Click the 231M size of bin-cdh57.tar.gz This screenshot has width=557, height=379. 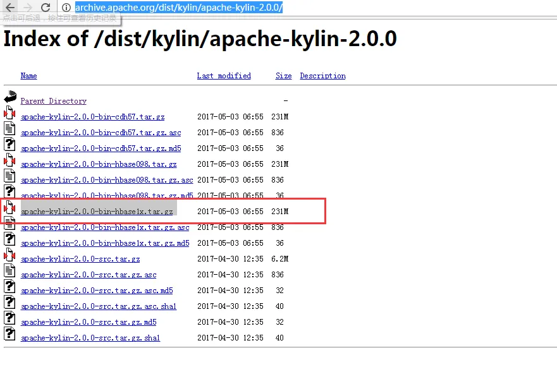pos(280,117)
